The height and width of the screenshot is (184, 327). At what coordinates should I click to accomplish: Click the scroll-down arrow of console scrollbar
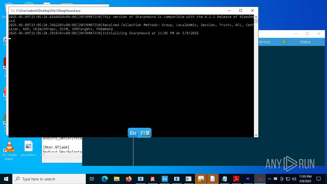pos(256,135)
